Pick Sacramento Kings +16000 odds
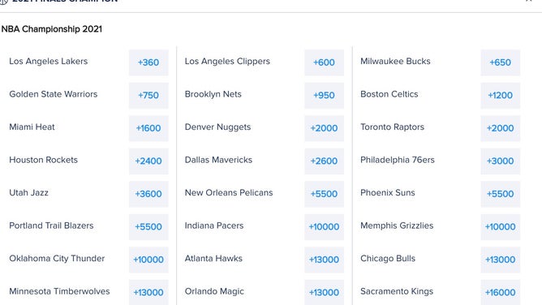The height and width of the screenshot is (305, 542). (x=500, y=292)
